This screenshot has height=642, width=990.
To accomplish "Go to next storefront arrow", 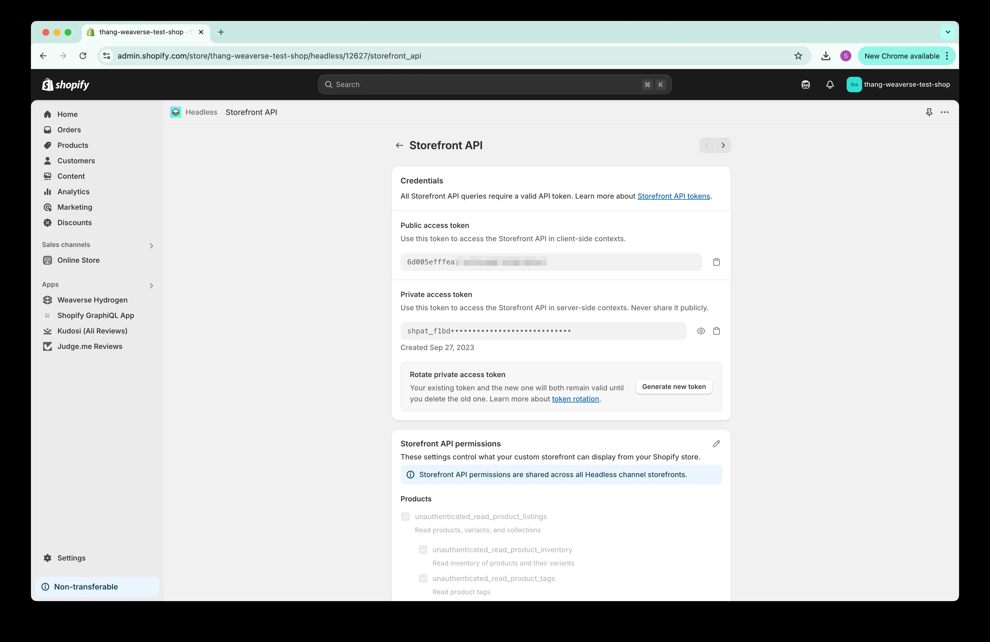I will click(x=723, y=145).
